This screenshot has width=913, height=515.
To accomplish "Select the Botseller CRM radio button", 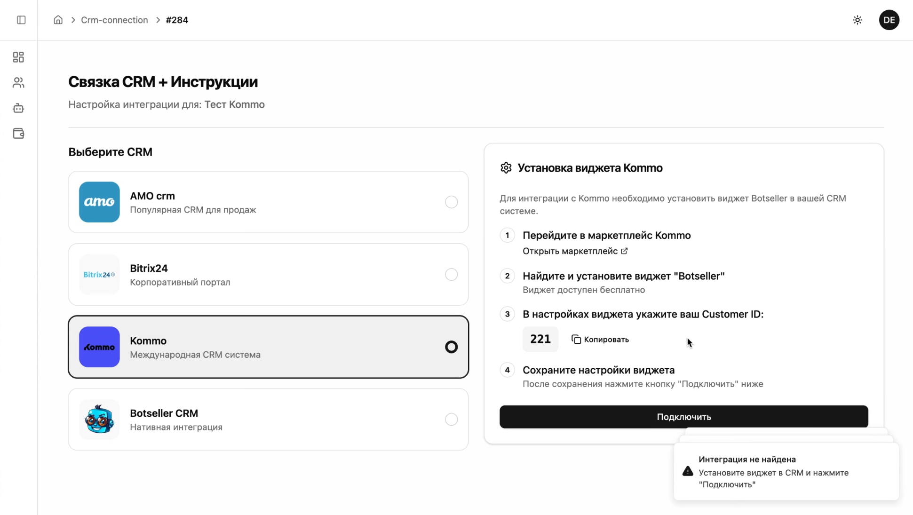I will (451, 419).
